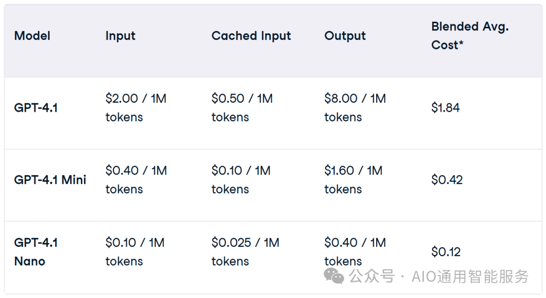This screenshot has height=298, width=546.
Task: Click the $8.00 output price cell
Action: coord(355,108)
